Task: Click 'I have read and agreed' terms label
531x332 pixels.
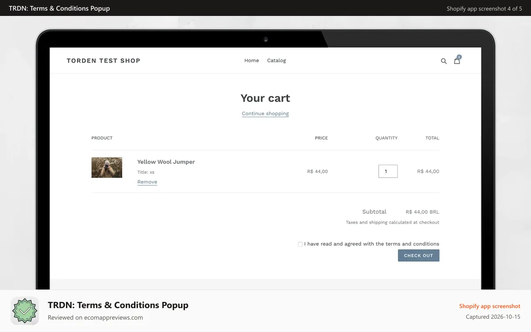Action: tap(372, 244)
